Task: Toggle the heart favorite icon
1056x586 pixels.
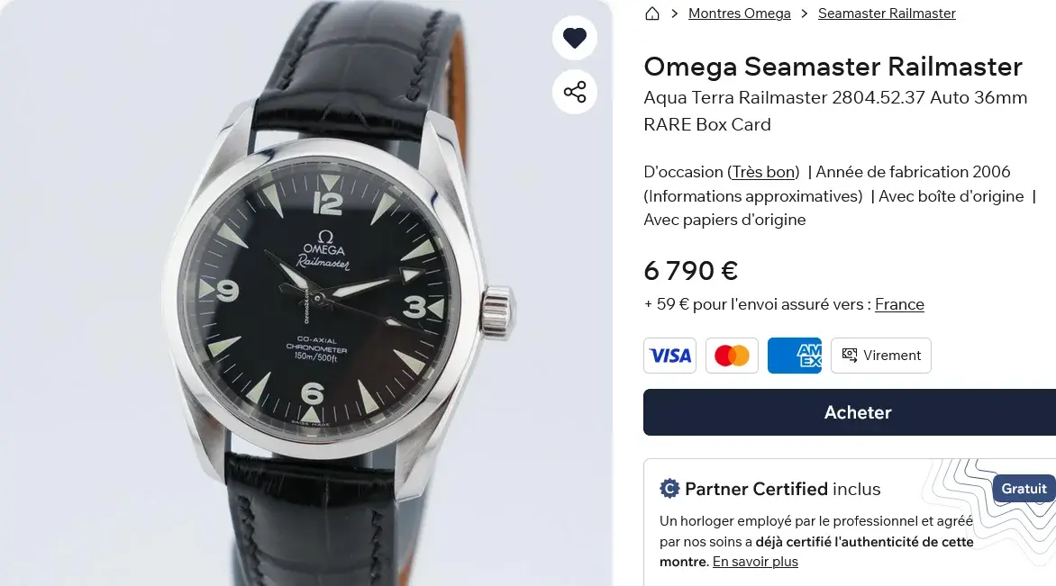Action: click(574, 37)
